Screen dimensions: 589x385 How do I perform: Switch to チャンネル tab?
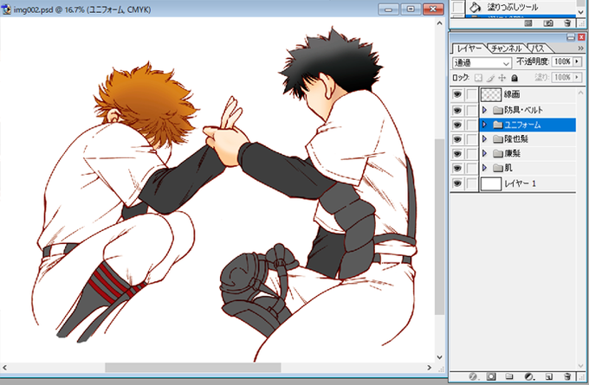point(506,48)
